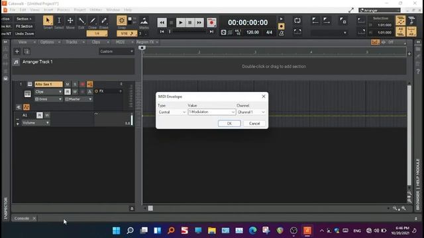Click the 120.00 tempo field
This screenshot has height=238, width=424.
tap(252, 32)
